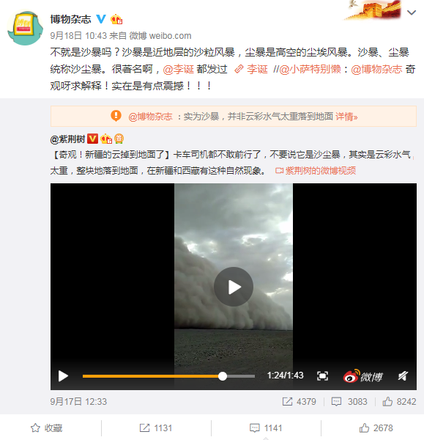Screen dimensions: 424x440
Task: Open the 李诞 attached link with chain icon
Action: tap(251, 70)
